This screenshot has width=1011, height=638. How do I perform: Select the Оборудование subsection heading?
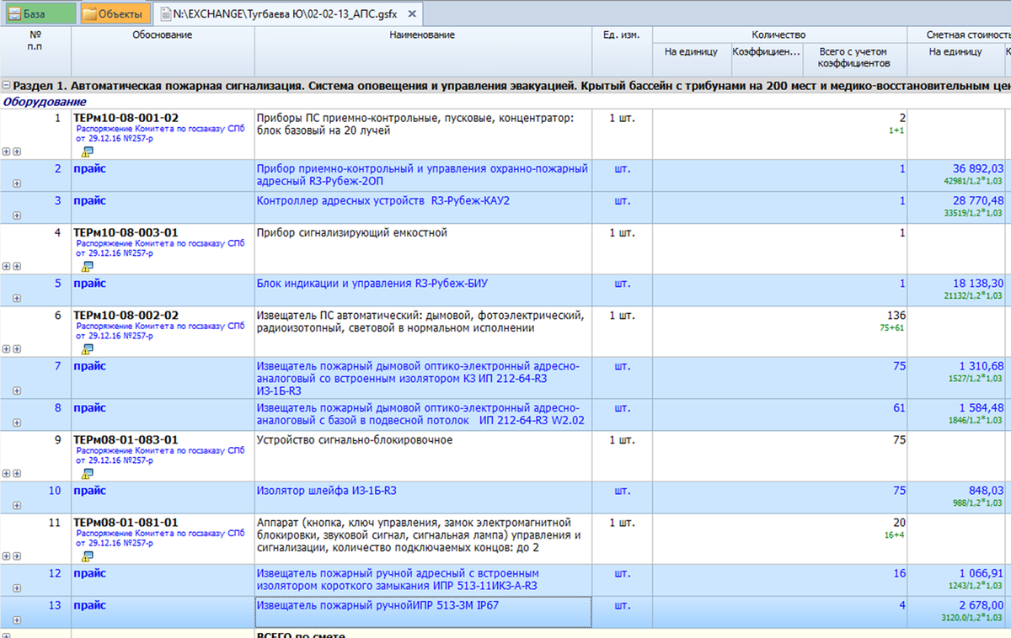click(x=45, y=101)
